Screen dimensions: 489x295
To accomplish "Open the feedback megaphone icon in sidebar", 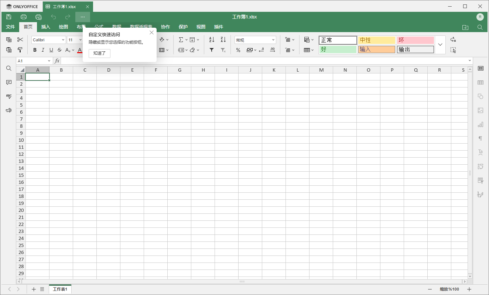I will [9, 110].
